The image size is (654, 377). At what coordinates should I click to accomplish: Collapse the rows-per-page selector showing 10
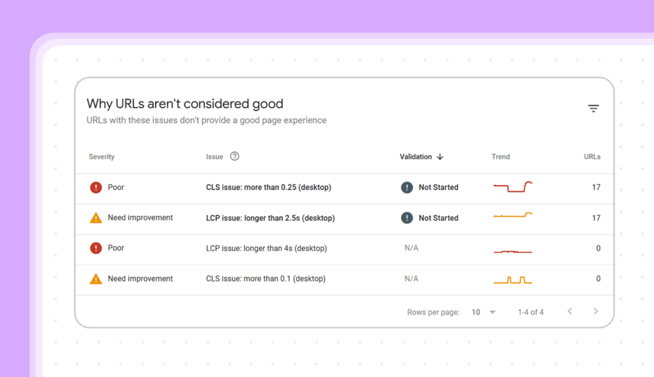(492, 312)
